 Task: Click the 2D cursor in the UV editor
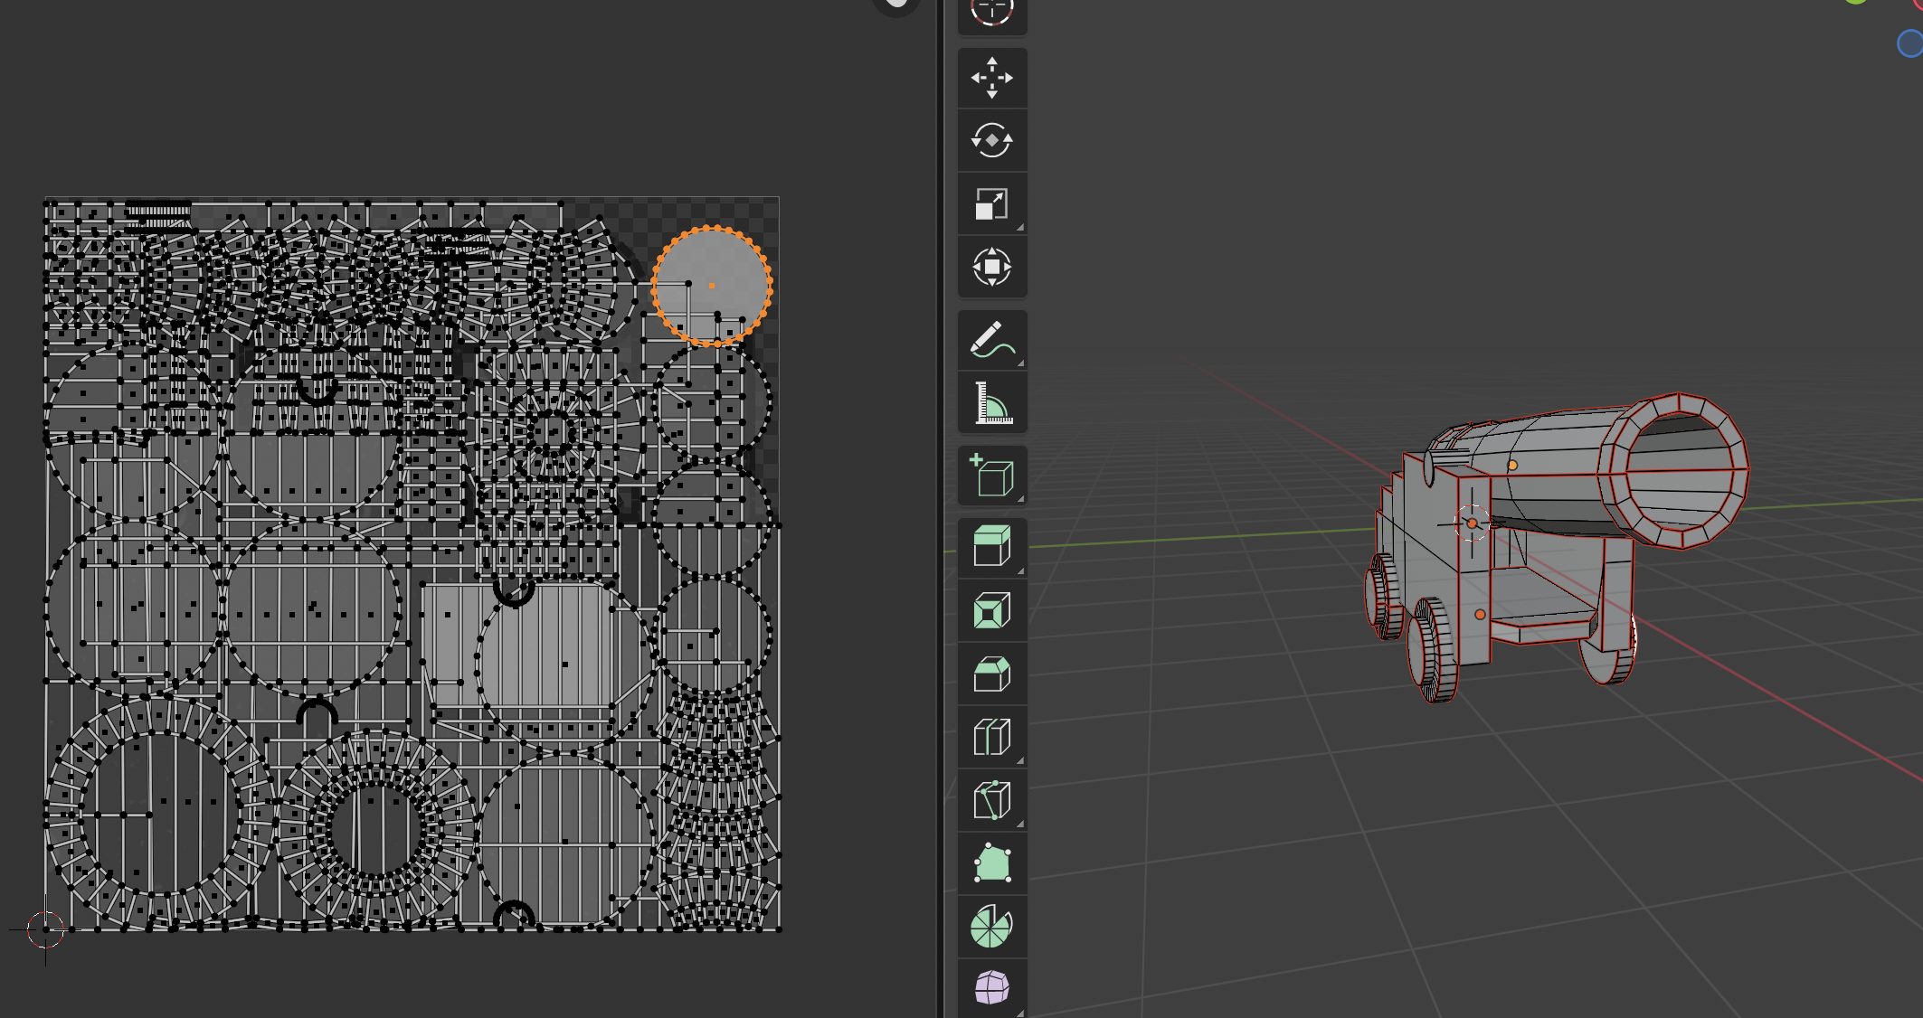pyautogui.click(x=45, y=928)
